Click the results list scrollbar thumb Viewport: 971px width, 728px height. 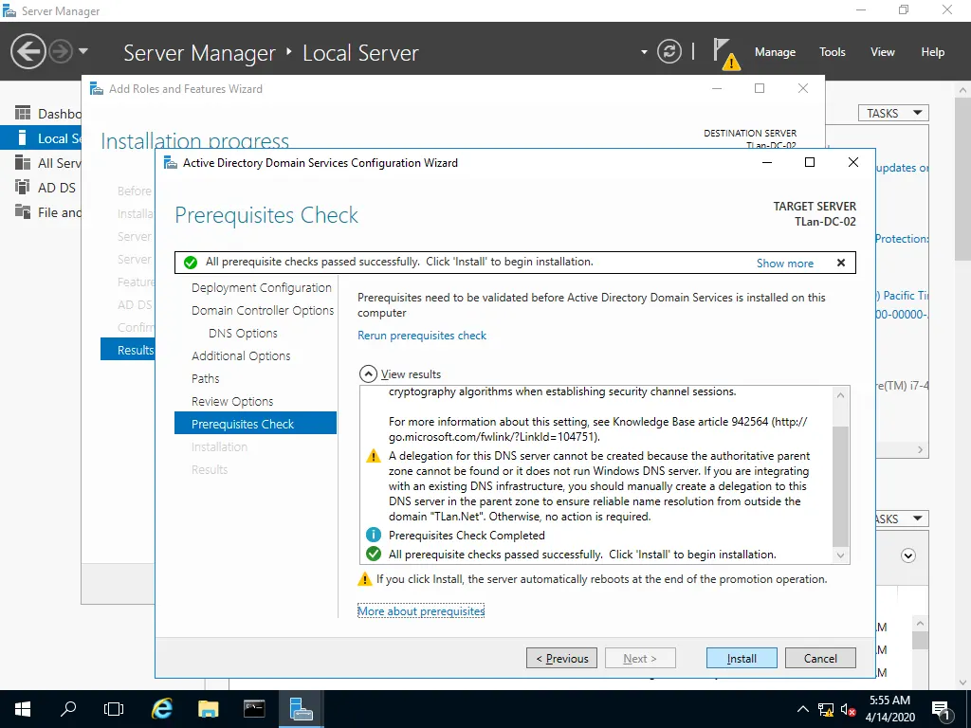coord(840,486)
